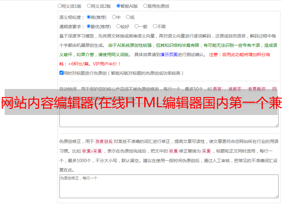Set 通顺度要求 to 较好

point(118,26)
